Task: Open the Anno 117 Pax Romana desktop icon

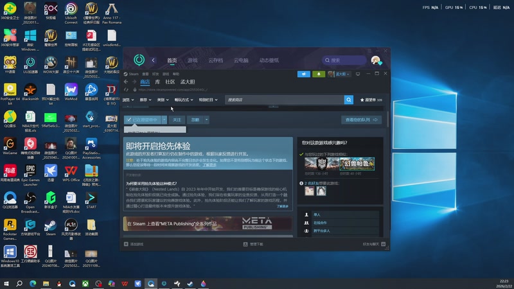Action: click(112, 13)
